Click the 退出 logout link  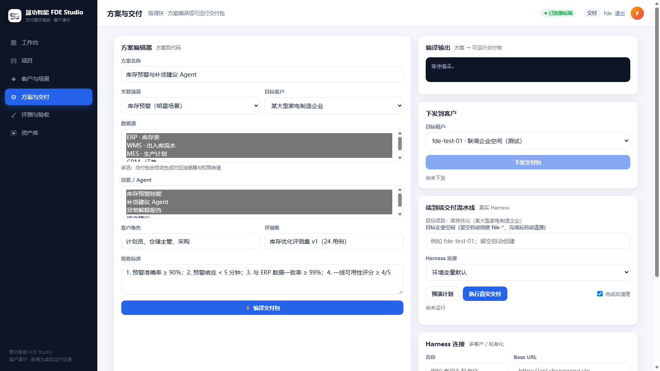[620, 14]
